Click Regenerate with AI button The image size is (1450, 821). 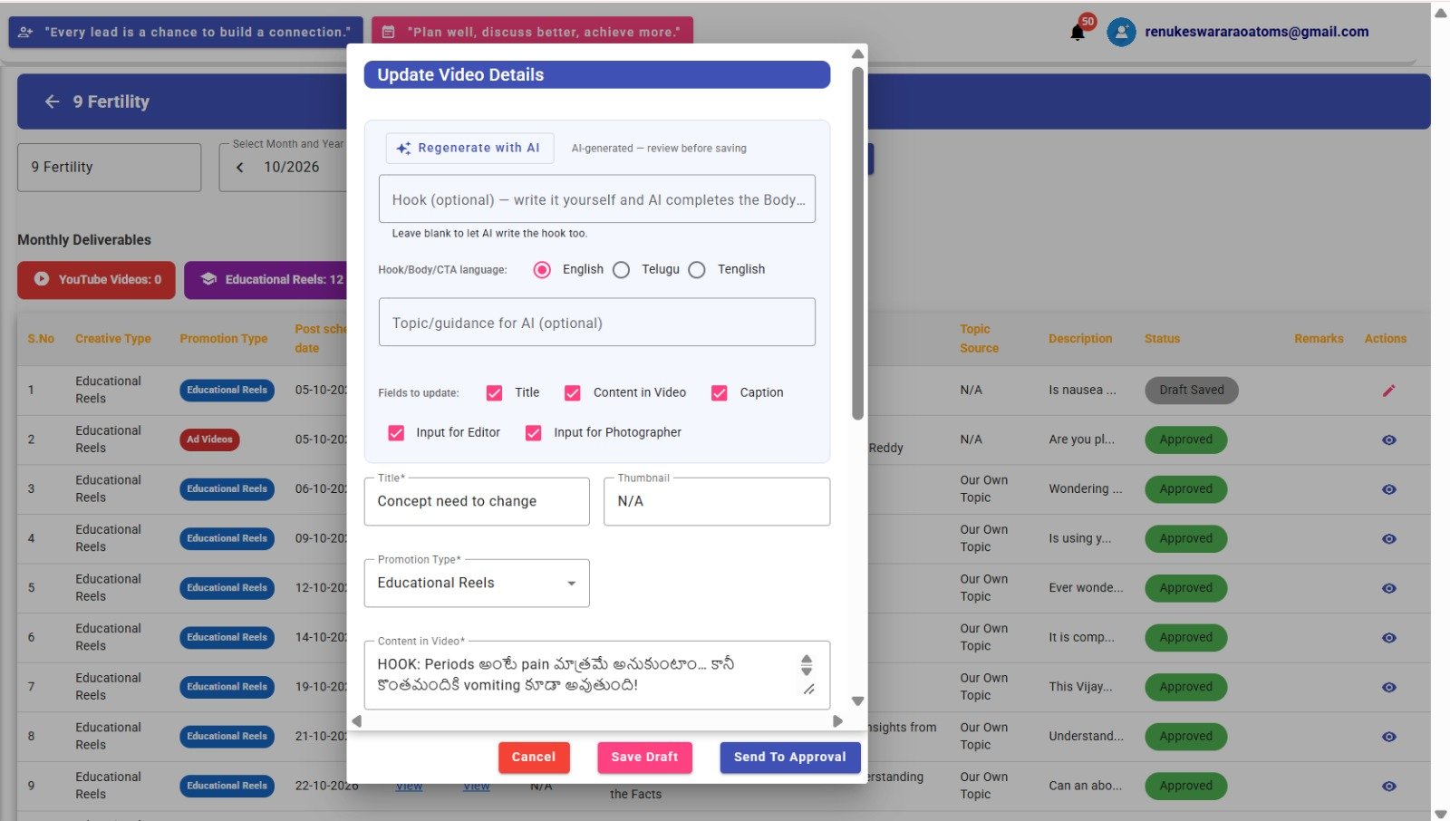click(x=469, y=149)
